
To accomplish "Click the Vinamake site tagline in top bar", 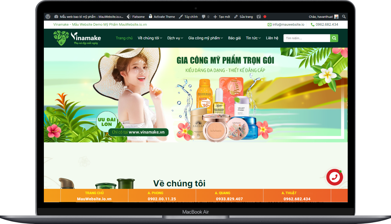I will tap(100, 25).
